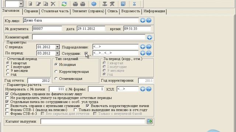Screen dimensions: 236x132
Task: Click Нумеровать с № пачки field 111
Action: tap(57, 89)
